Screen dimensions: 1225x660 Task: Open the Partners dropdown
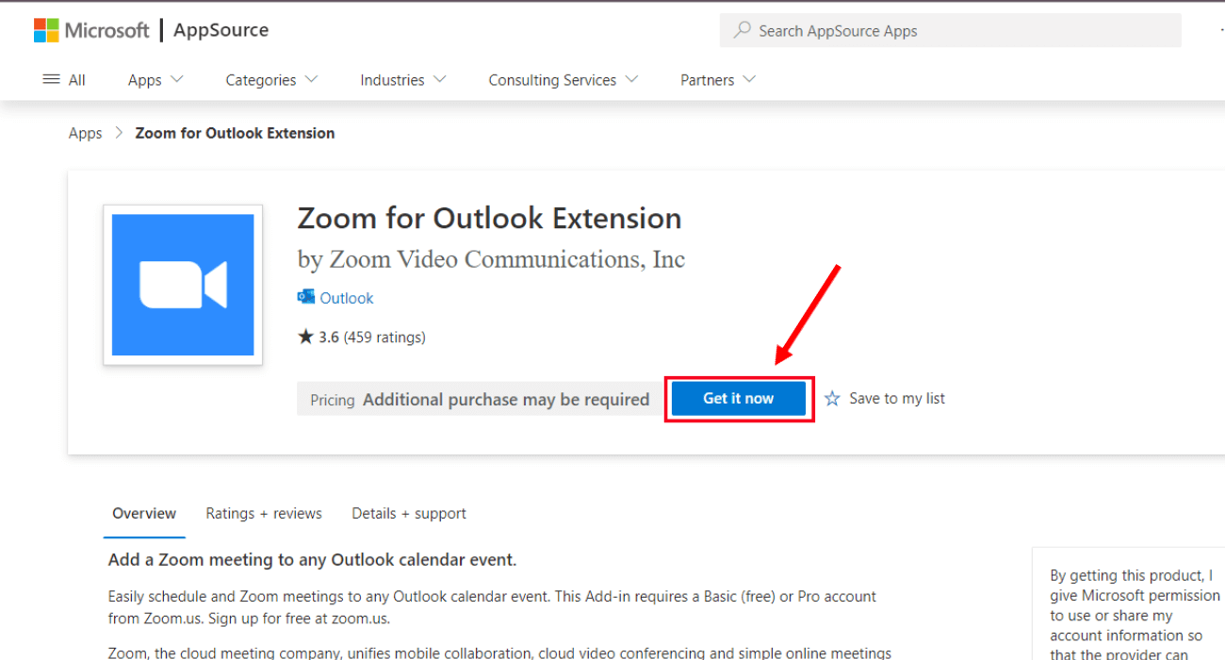716,79
